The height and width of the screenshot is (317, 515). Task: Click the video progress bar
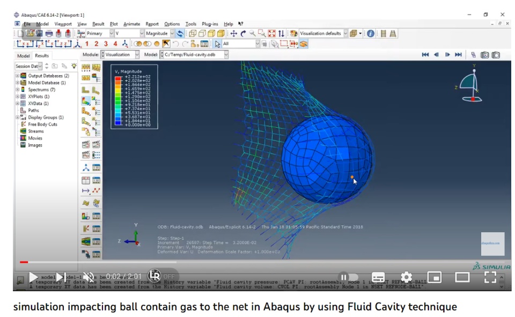(x=262, y=262)
